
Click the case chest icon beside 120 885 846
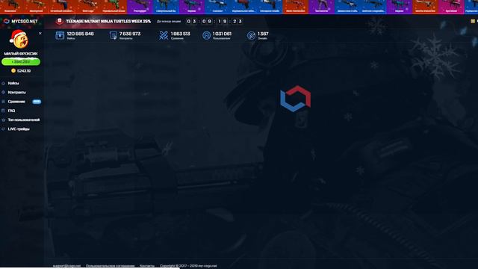point(60,35)
